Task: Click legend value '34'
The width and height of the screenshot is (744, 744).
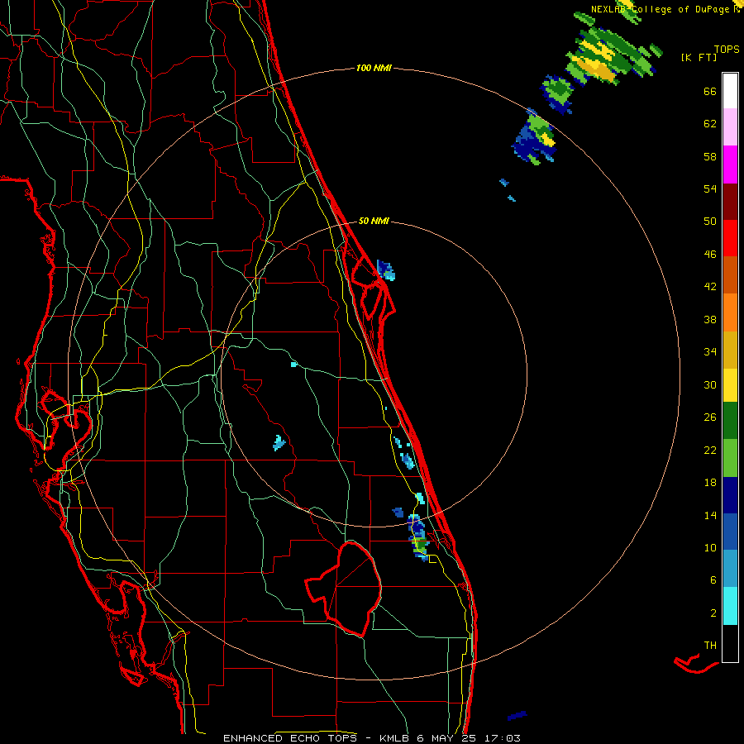Action: pos(710,352)
